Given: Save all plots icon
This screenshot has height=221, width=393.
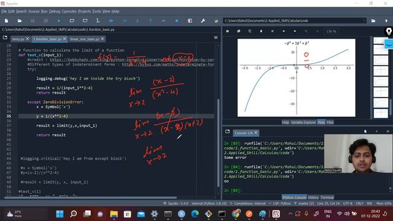Looking at the screenshot, I should coord(239,31).
